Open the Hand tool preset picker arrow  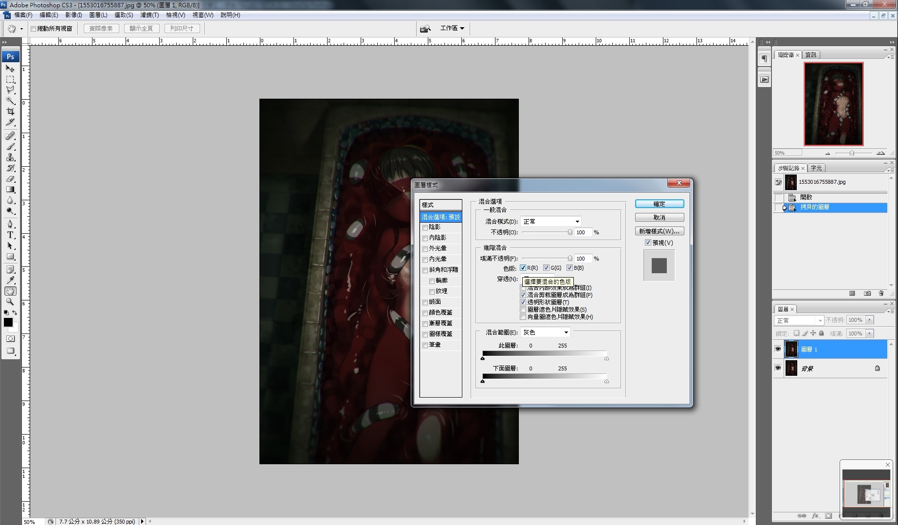pos(21,29)
